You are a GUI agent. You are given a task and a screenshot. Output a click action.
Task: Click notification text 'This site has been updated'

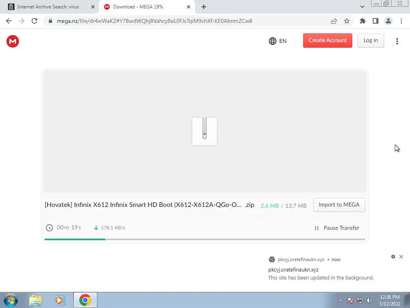tap(321, 278)
